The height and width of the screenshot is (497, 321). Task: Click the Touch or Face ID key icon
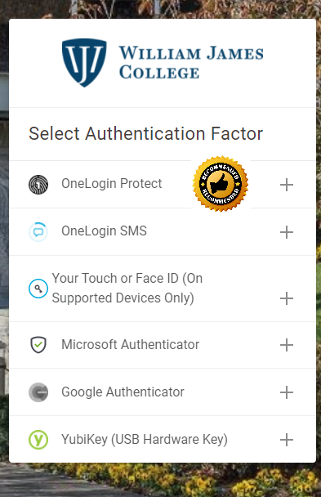(38, 289)
